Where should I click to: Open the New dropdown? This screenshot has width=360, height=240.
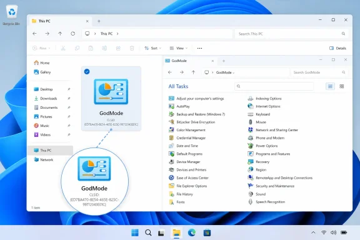[x=41, y=48]
